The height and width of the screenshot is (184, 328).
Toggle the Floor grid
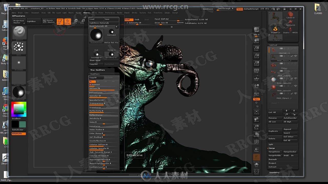pyautogui.click(x=257, y=78)
